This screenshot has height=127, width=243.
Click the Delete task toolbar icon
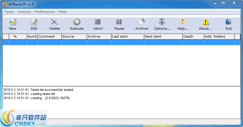click(54, 24)
